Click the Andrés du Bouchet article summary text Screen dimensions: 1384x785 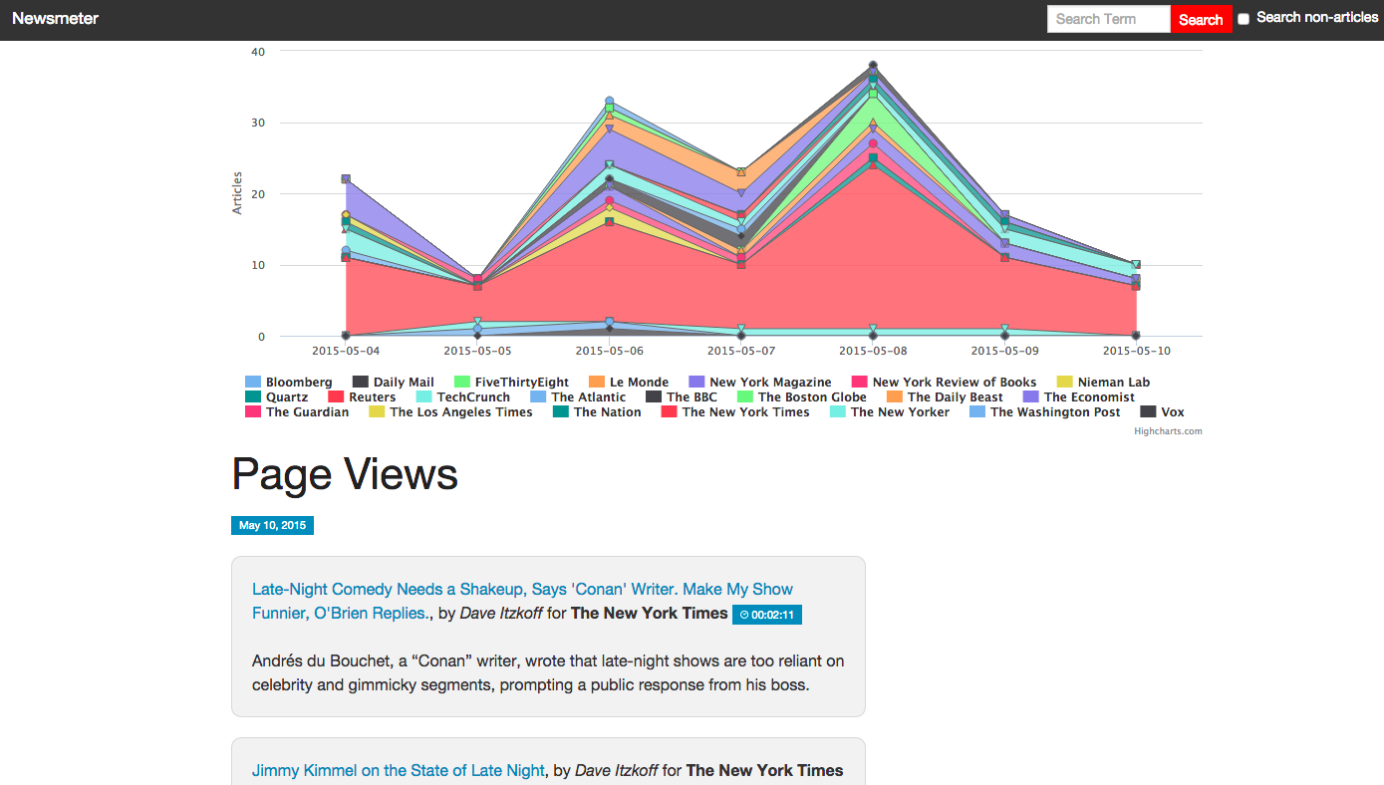(x=548, y=672)
